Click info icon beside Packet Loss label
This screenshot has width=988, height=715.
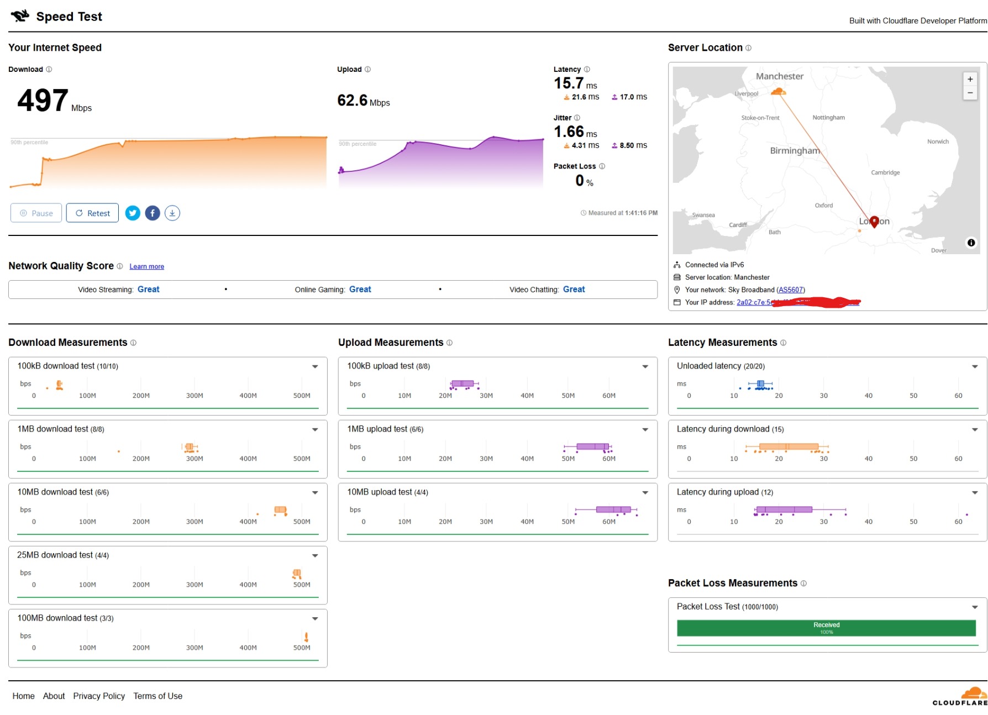(602, 166)
